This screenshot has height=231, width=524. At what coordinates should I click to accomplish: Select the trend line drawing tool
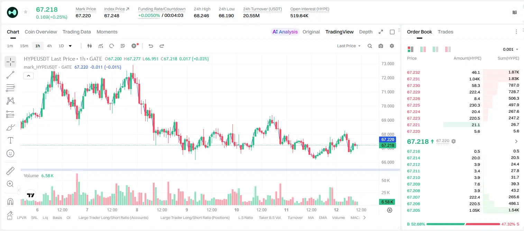click(10, 75)
